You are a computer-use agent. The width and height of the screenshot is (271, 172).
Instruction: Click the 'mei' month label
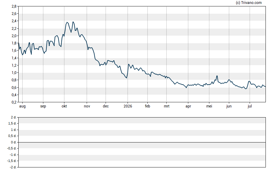[209, 106]
